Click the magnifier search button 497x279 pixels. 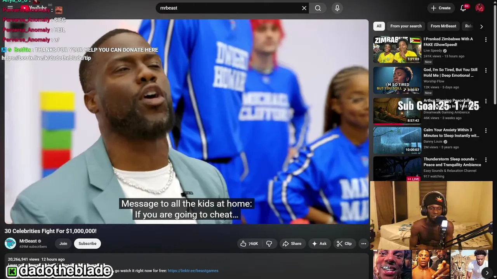(318, 8)
